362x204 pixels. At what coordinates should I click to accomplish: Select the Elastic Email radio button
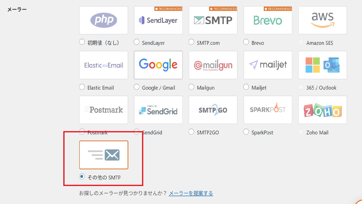tap(82, 87)
